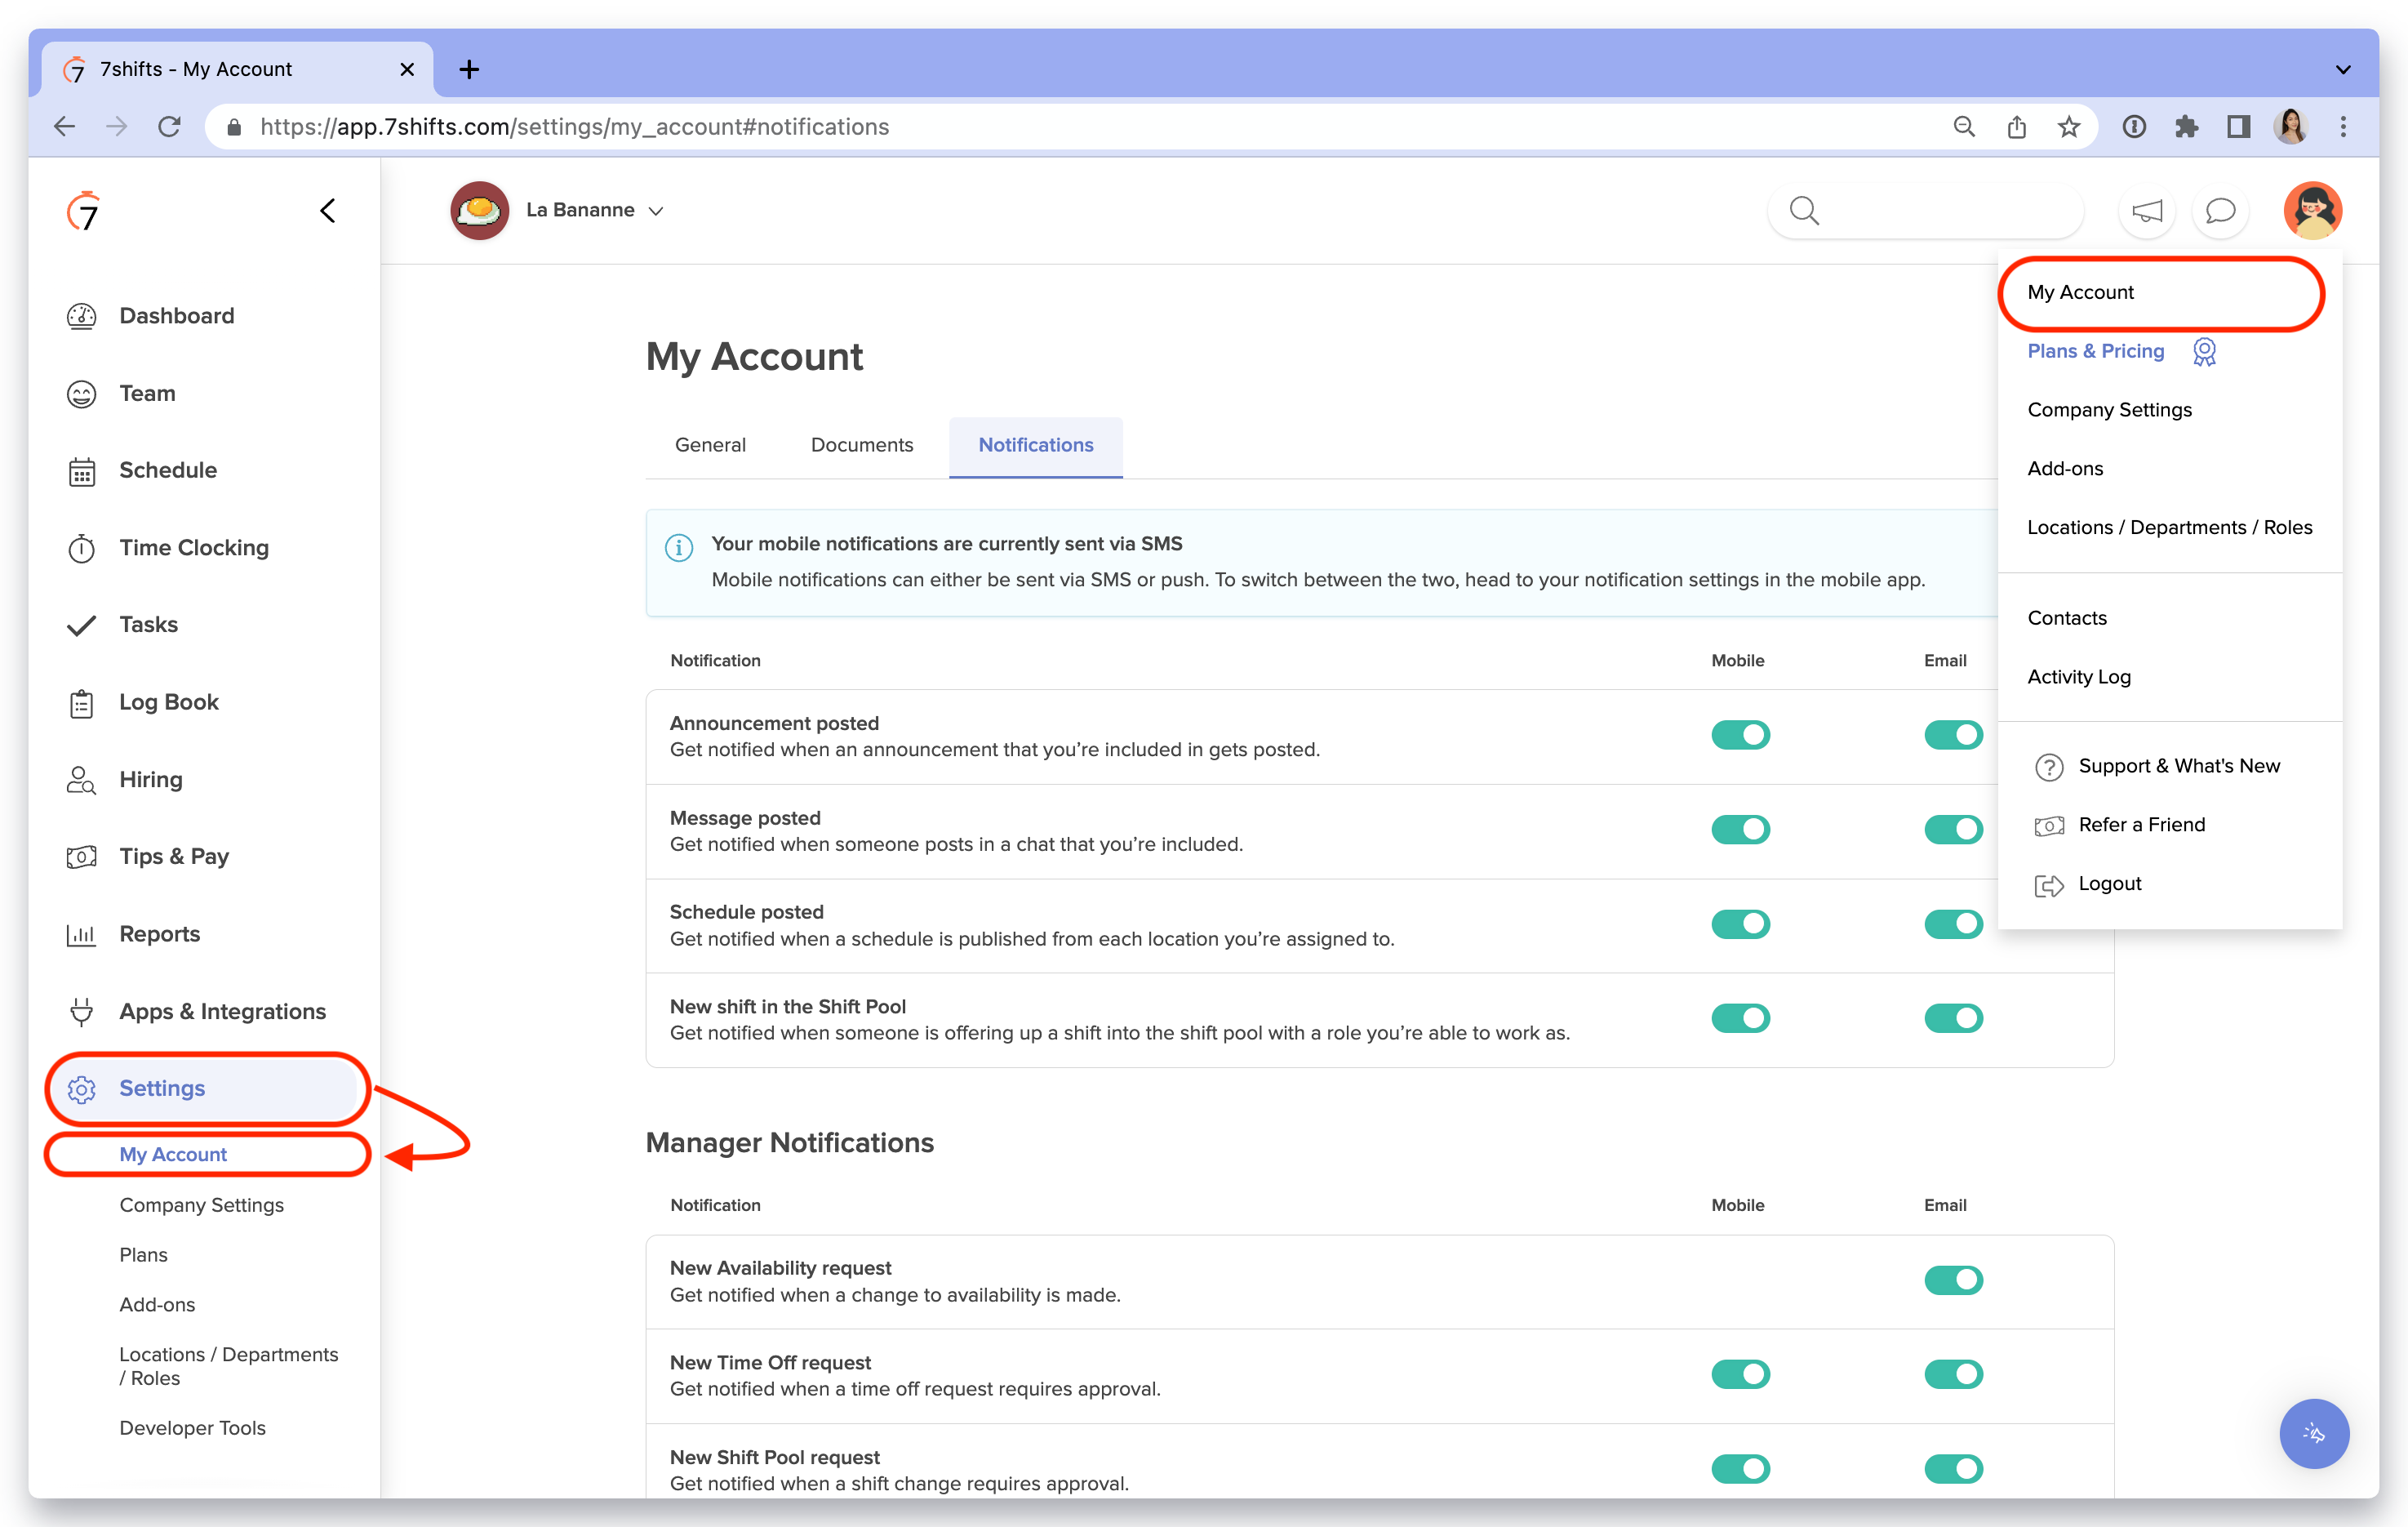Open browser extensions puzzle icon
The width and height of the screenshot is (2408, 1527).
pyautogui.click(x=2187, y=127)
